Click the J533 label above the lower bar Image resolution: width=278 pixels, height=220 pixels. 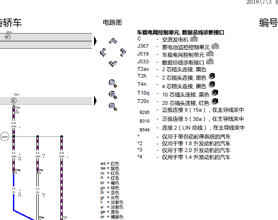[x=16, y=95]
